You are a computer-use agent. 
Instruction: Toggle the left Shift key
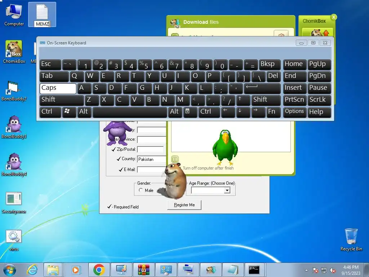pos(62,100)
